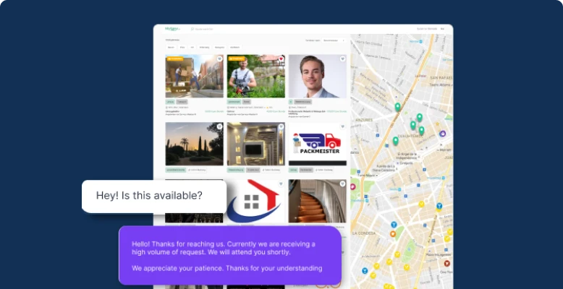This screenshot has width=563, height=289.
Task: Click the search text in the header
Action: [x=204, y=29]
